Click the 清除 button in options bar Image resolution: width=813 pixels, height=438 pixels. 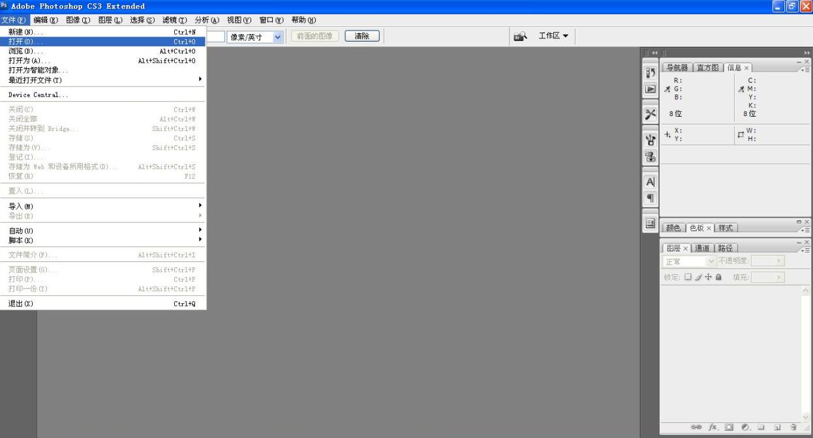pos(361,36)
